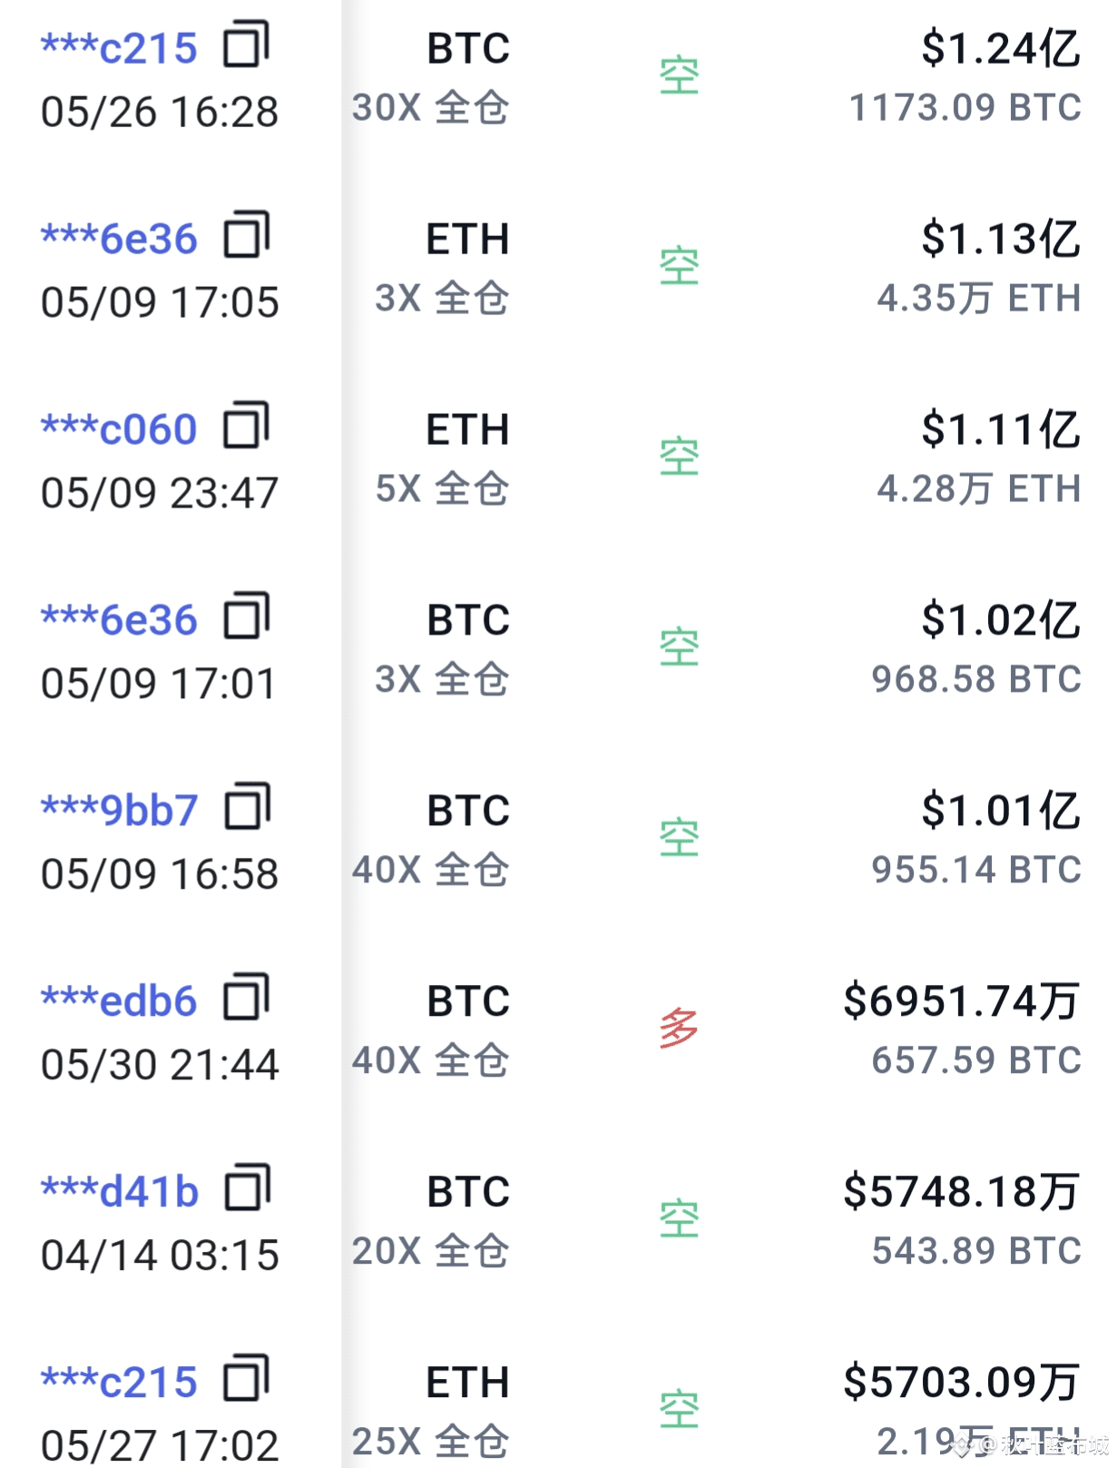Image resolution: width=1117 pixels, height=1468 pixels.
Task: Select the red long indicator on edb6 row
Action: 679,1029
